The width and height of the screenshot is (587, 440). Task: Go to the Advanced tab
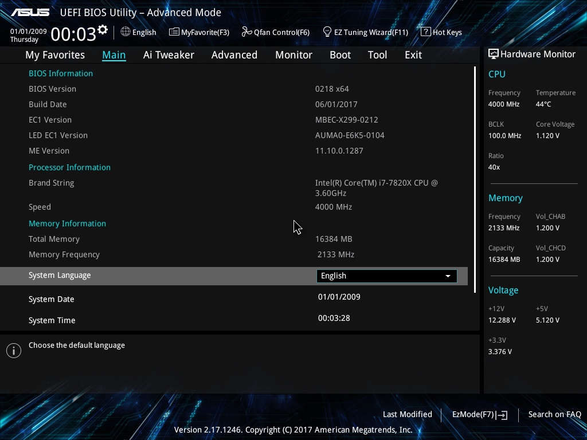[234, 55]
